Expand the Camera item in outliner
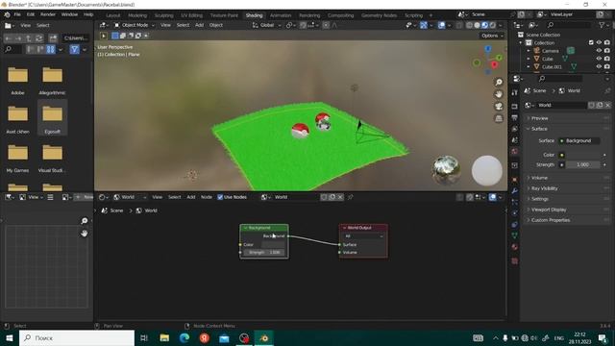The image size is (615, 346). click(529, 51)
